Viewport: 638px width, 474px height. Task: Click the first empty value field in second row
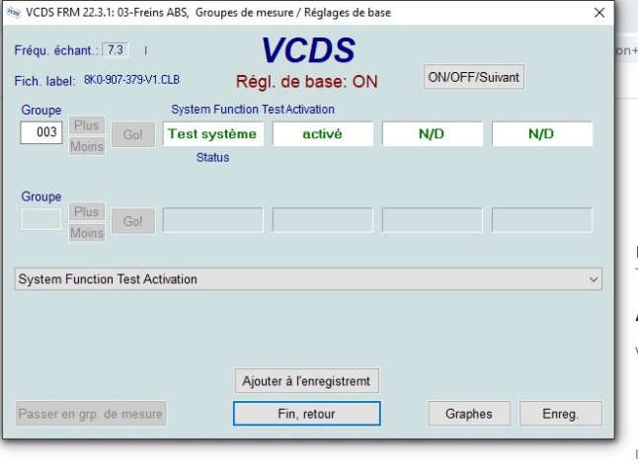tap(212, 220)
